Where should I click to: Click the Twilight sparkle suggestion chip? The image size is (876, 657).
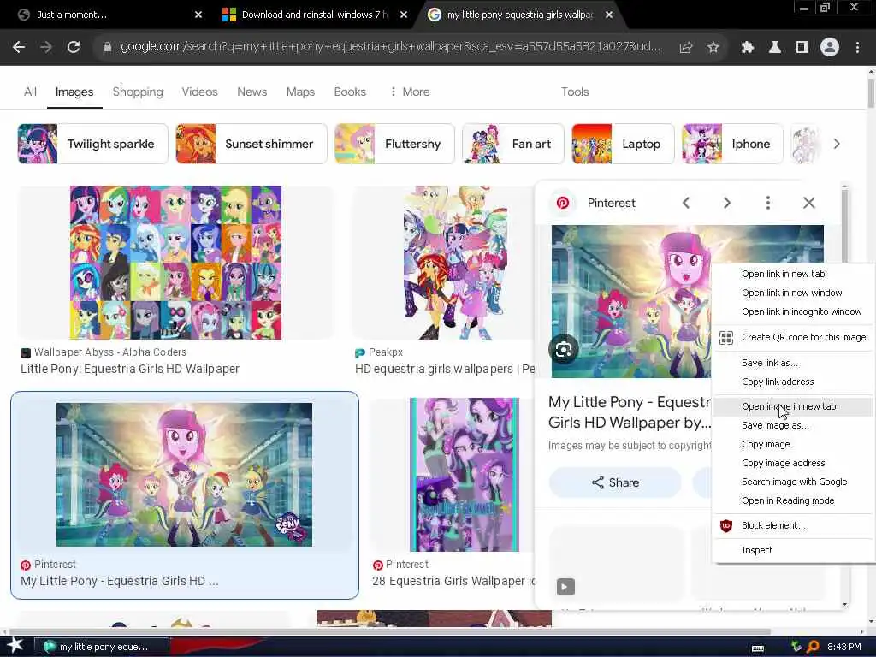pos(92,144)
